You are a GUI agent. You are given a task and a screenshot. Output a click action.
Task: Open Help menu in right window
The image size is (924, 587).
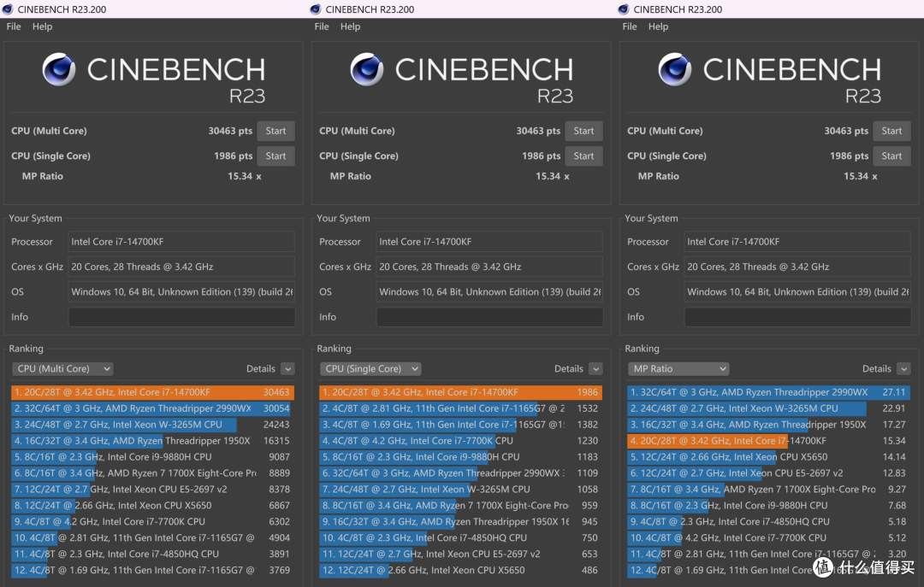[x=658, y=26]
